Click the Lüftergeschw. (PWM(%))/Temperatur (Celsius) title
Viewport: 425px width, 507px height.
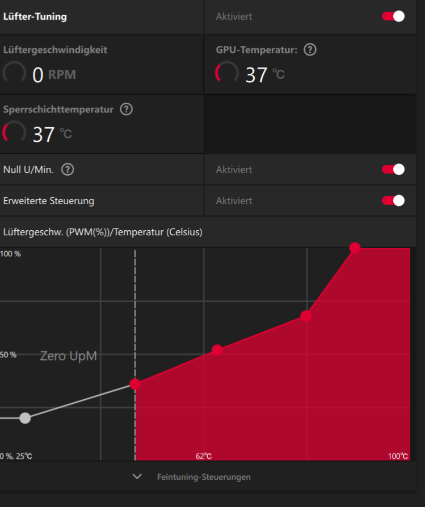pos(103,232)
